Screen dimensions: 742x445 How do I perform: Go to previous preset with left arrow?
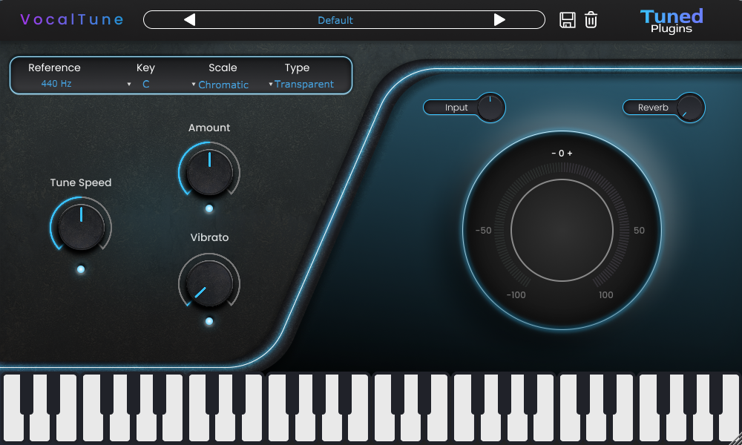point(189,20)
